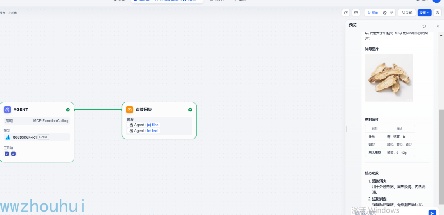
Task: Start preview with the 预览 button
Action: click(372, 13)
